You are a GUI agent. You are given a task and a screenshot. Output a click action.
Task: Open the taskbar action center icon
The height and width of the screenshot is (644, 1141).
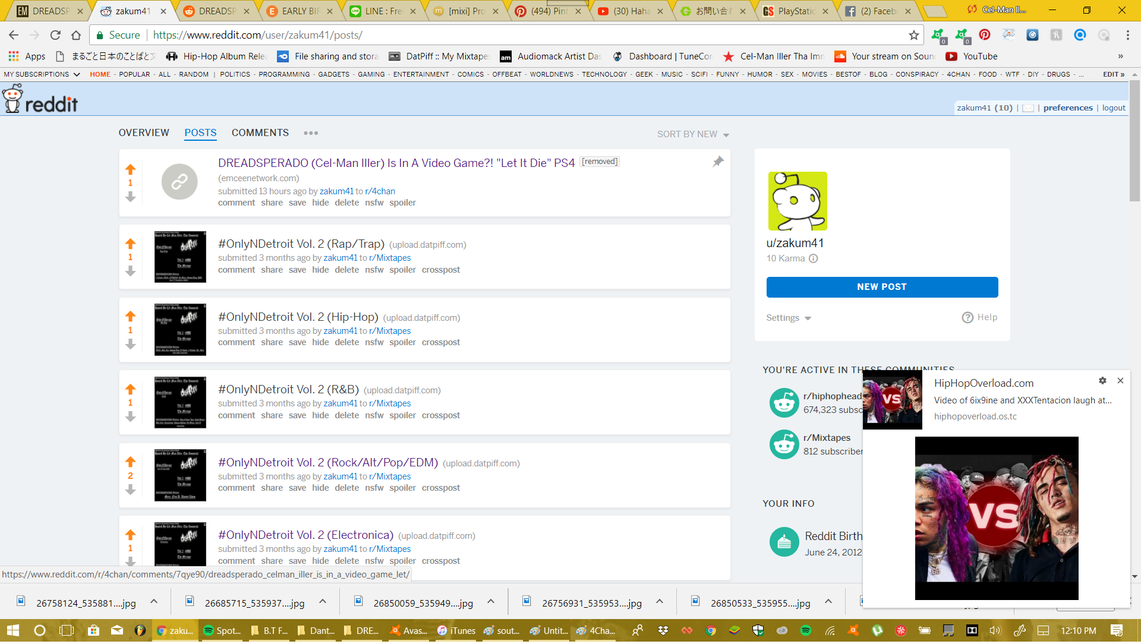(1117, 630)
